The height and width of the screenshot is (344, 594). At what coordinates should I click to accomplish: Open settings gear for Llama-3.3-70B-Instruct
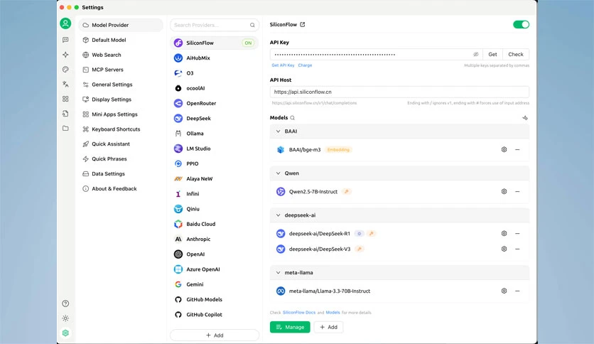pos(504,291)
